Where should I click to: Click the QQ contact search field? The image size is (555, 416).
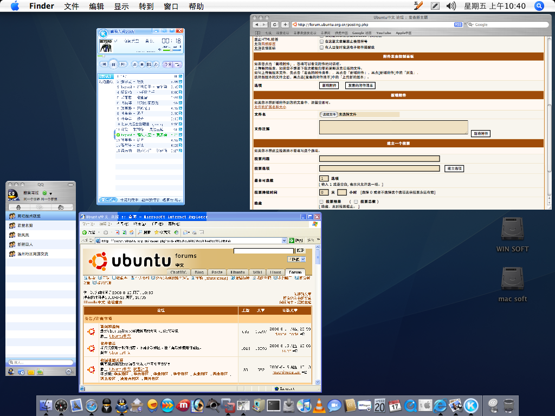(x=41, y=362)
